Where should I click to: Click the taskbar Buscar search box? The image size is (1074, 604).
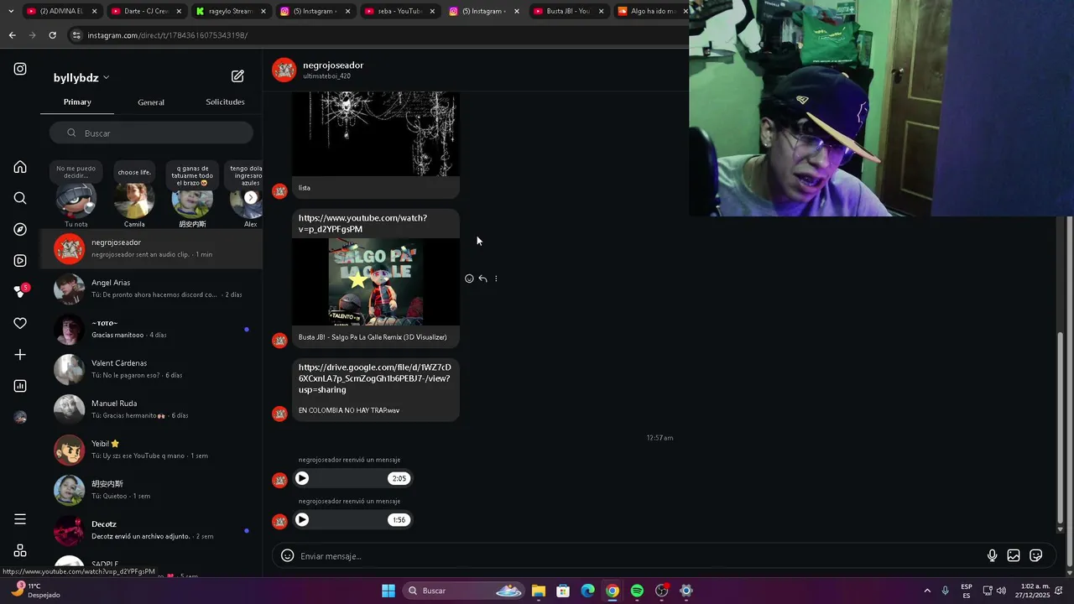464,591
